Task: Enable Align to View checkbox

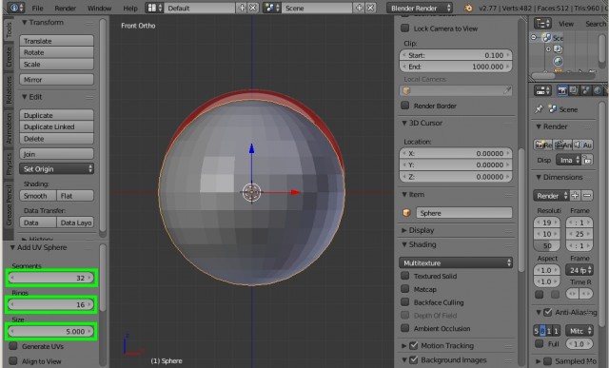Action: pyautogui.click(x=13, y=361)
